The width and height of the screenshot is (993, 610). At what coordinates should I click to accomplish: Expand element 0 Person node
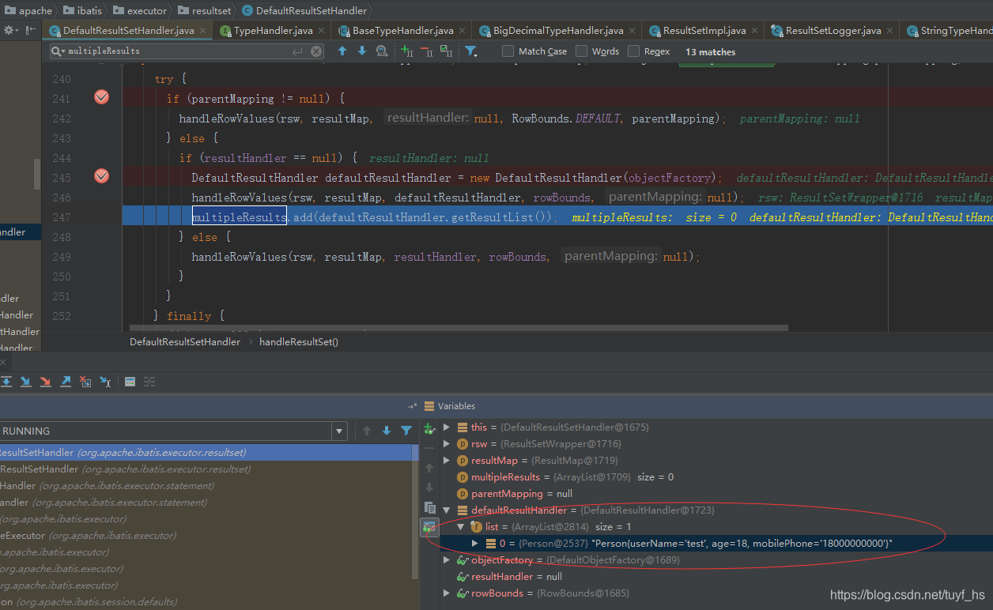point(475,544)
